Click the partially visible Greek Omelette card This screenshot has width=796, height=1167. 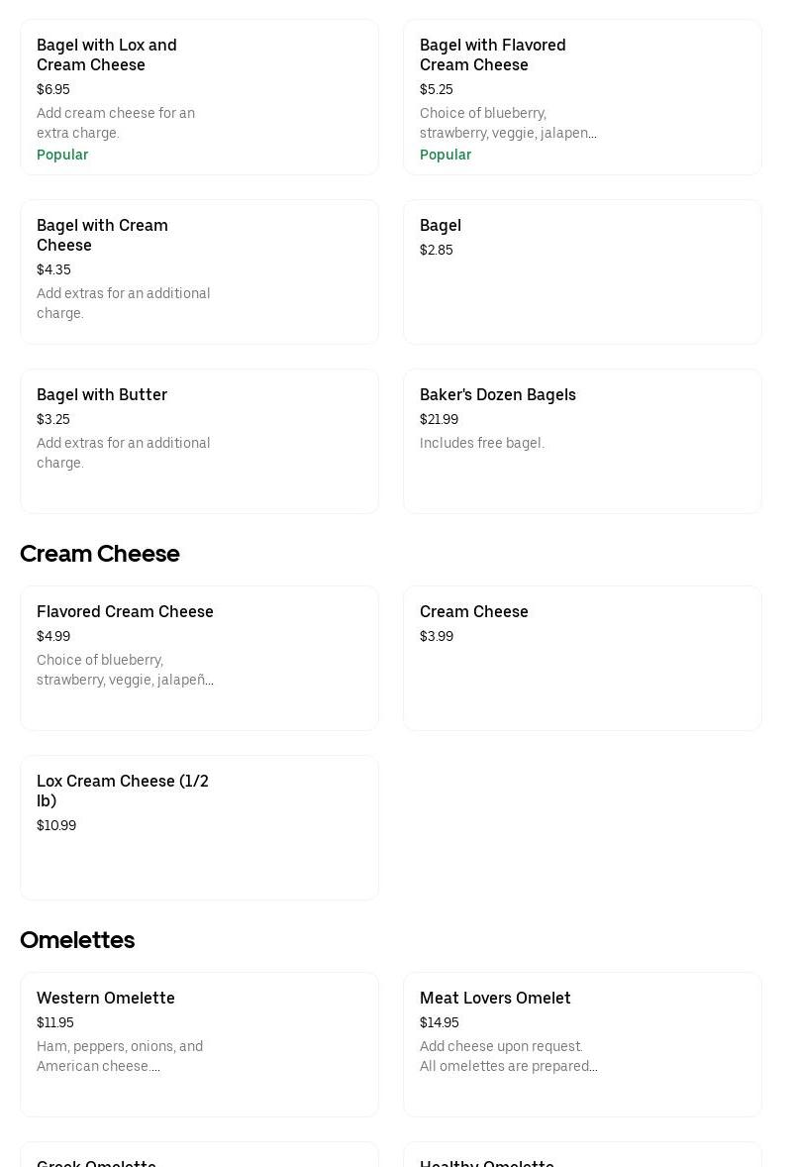click(199, 1157)
